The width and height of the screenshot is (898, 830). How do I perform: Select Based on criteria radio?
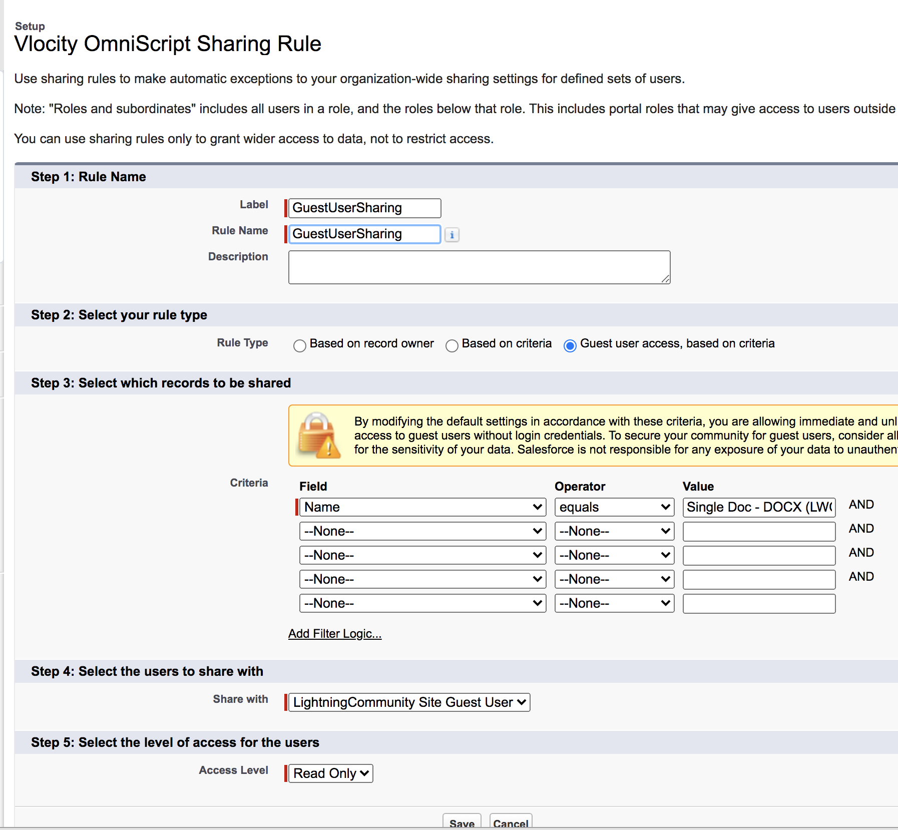[x=452, y=345]
